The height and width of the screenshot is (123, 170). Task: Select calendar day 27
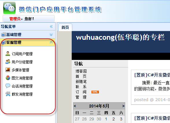(x=77, y=119)
